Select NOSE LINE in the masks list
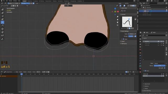Screen dimensions: 168x94 click(x=153, y=74)
